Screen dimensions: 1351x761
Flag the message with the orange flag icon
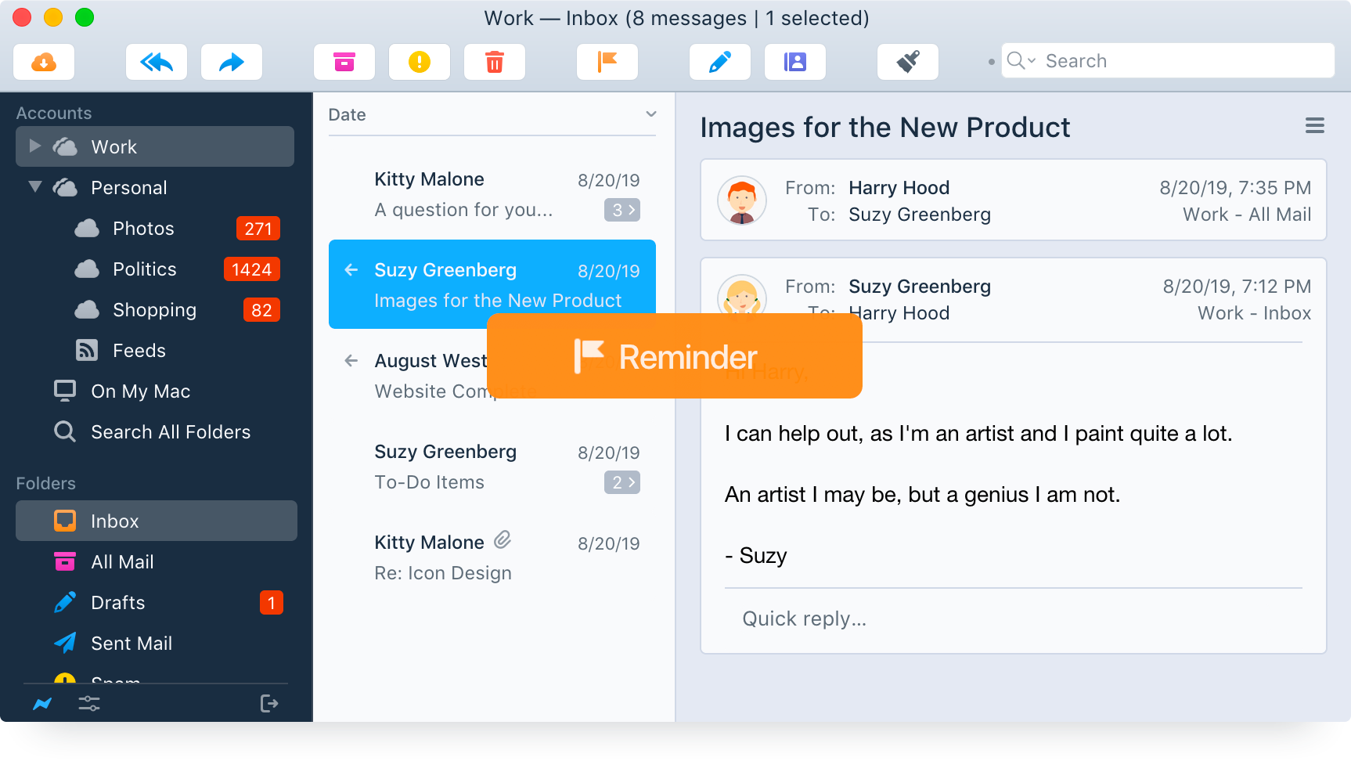coord(607,62)
